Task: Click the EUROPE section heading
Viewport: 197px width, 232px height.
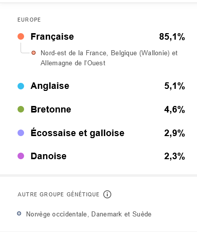Action: (29, 20)
